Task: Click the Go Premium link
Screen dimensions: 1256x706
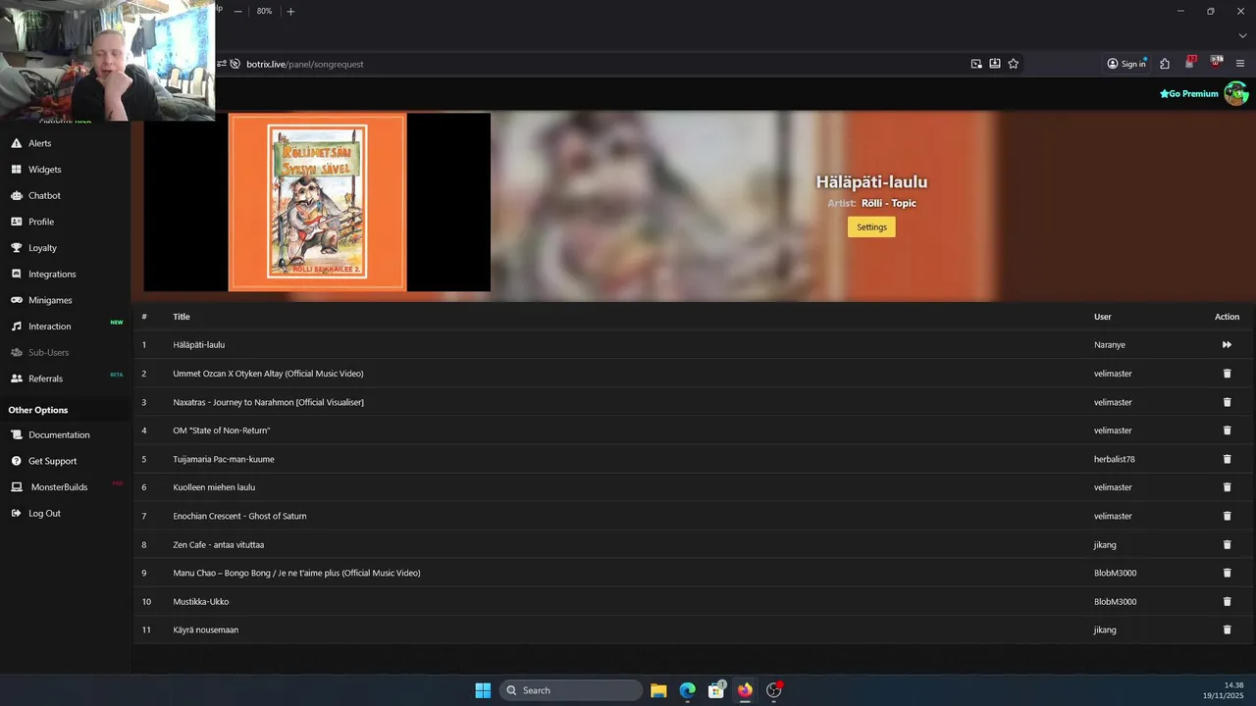Action: pyautogui.click(x=1188, y=94)
